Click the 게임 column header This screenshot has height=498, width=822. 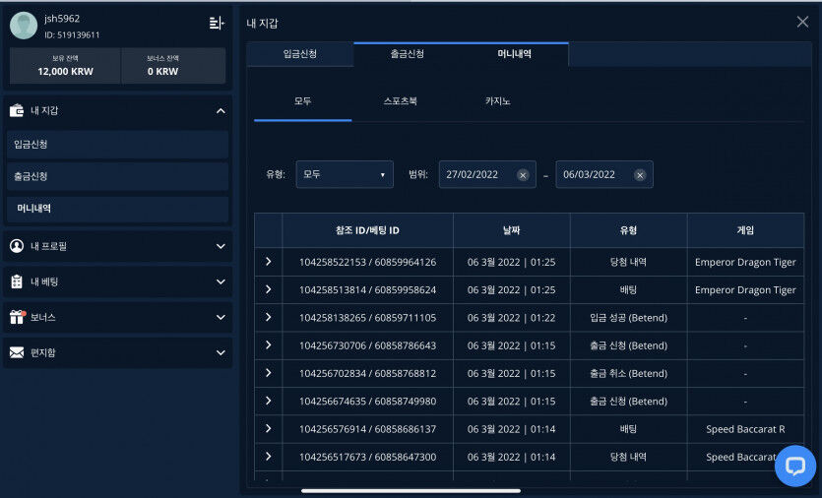click(745, 230)
